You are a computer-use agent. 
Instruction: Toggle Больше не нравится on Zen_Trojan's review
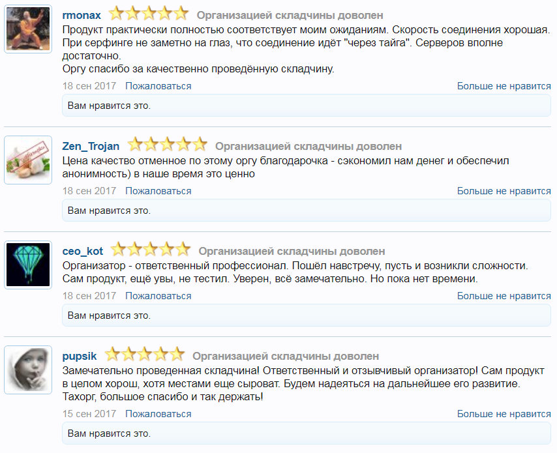(504, 191)
